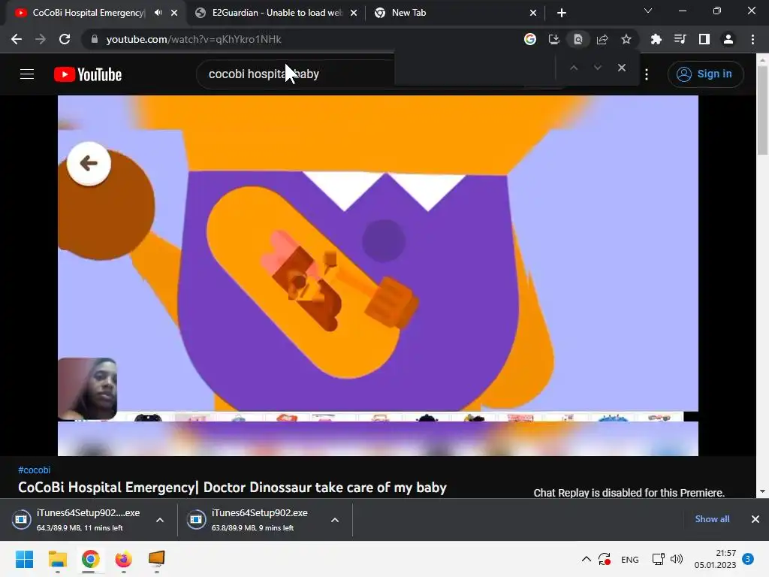
Task: Open the iTunes64Setup902.exe download with 9 mins left
Action: [x=252, y=520]
